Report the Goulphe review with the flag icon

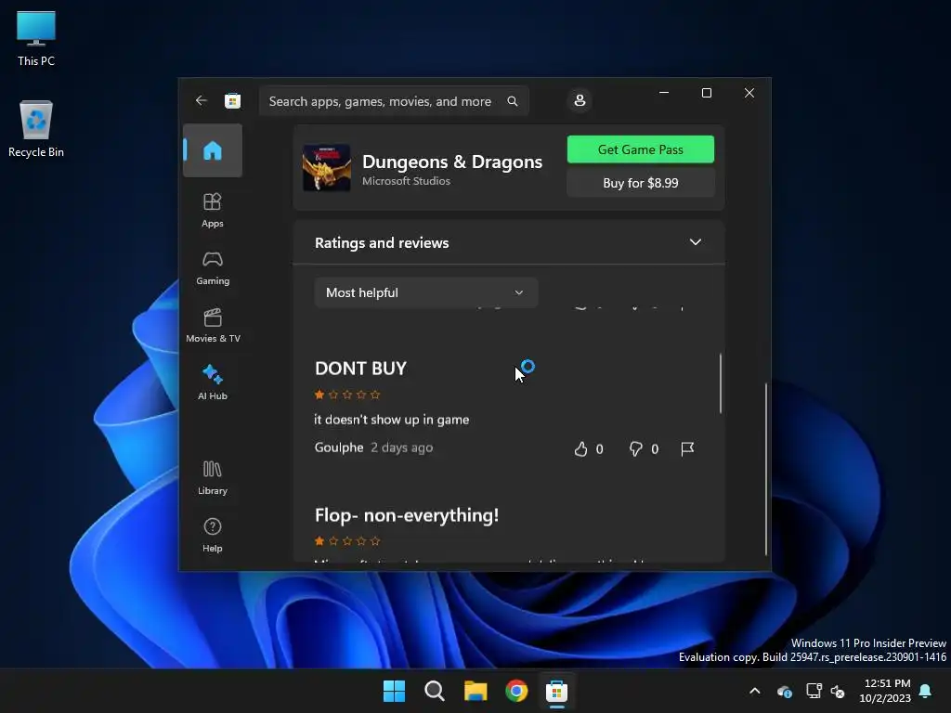pos(687,448)
